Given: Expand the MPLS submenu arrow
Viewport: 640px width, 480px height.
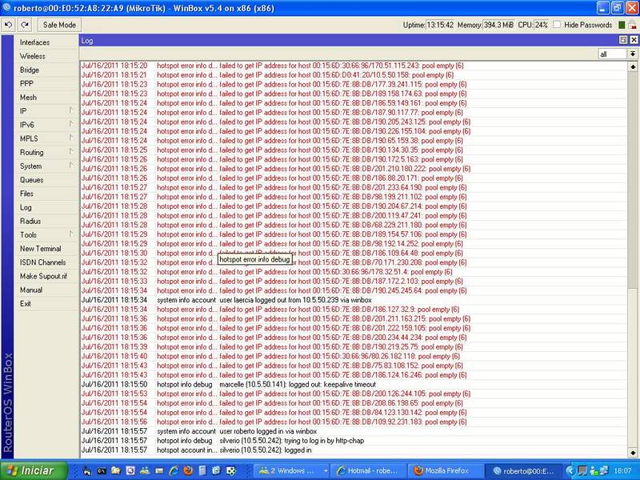Looking at the screenshot, I should pos(71,138).
